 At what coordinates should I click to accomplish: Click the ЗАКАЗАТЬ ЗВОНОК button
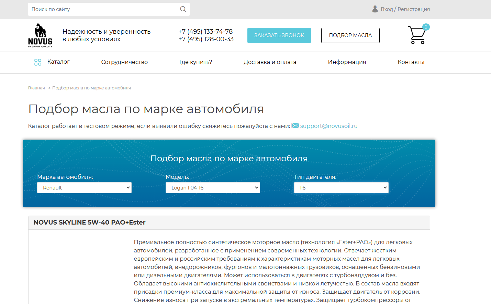coord(279,35)
